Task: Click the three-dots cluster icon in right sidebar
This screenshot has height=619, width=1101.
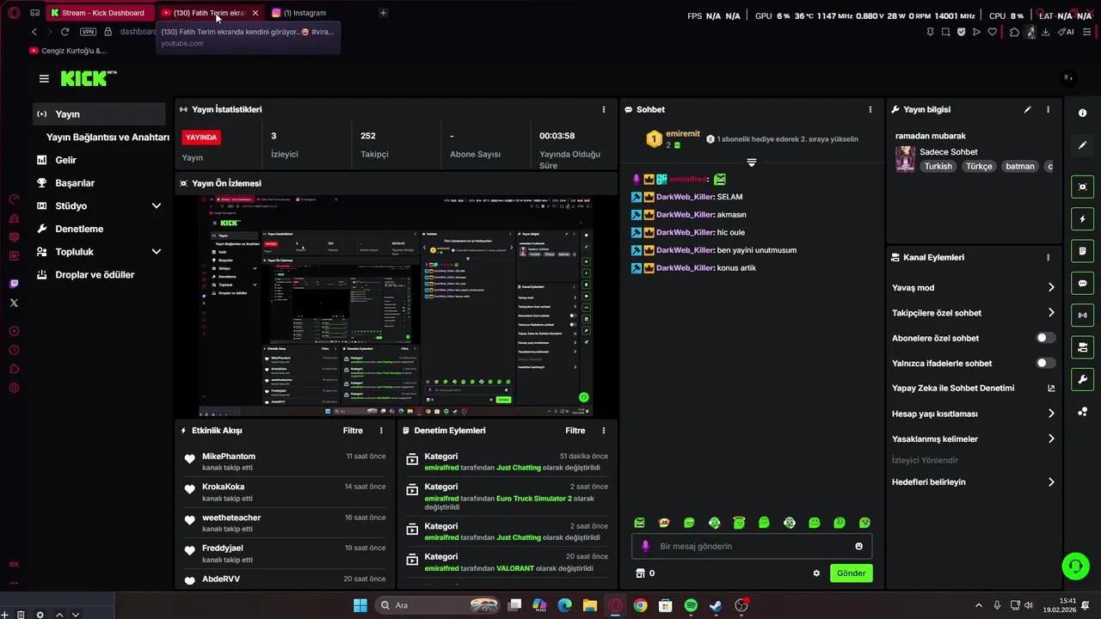Action: pyautogui.click(x=1082, y=412)
